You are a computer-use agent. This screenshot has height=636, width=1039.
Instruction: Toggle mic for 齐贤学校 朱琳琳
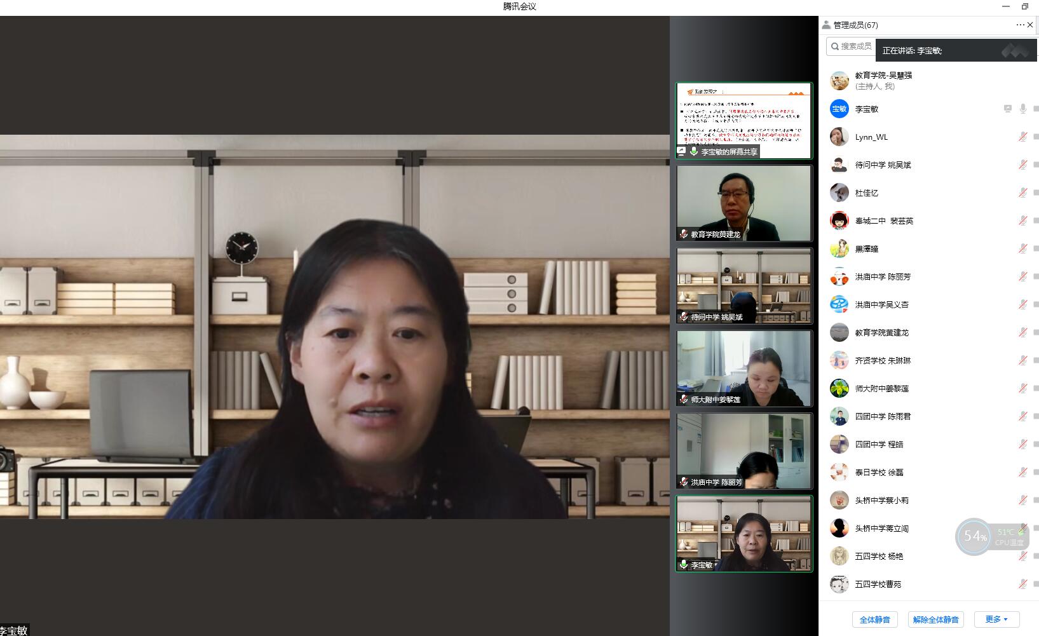tap(1023, 360)
